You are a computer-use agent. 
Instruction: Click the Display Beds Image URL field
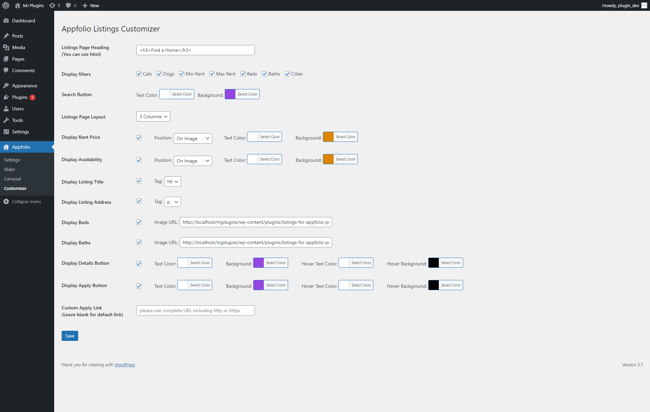click(256, 222)
